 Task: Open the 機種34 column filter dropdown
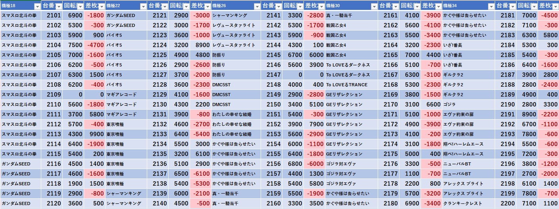pos(491,6)
